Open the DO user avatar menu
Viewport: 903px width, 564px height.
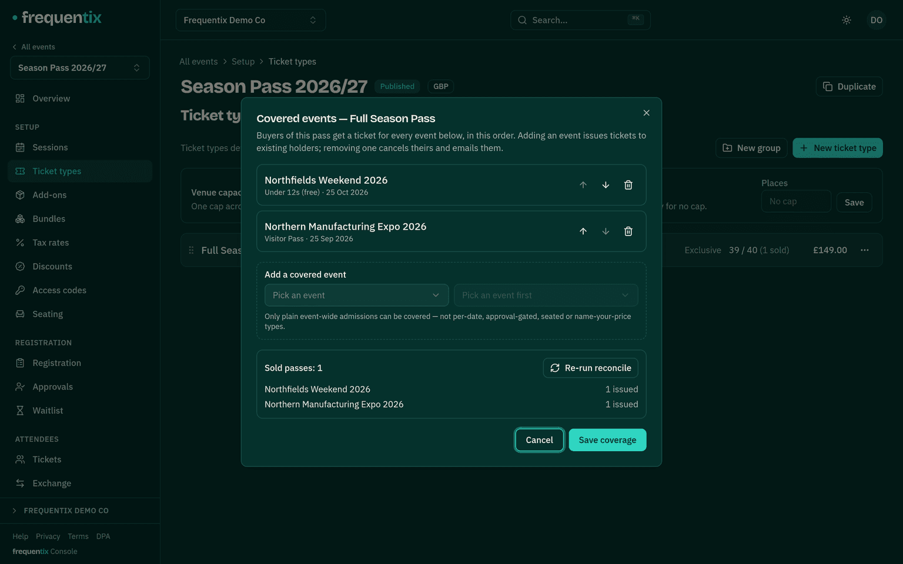coord(876,20)
